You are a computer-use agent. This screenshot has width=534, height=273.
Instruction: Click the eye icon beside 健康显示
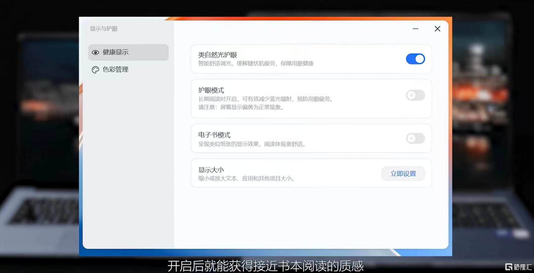pos(95,52)
